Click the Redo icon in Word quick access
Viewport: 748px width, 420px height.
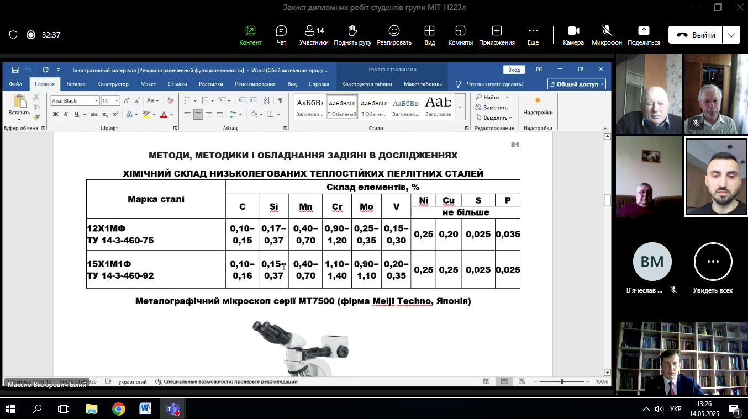pyautogui.click(x=45, y=70)
